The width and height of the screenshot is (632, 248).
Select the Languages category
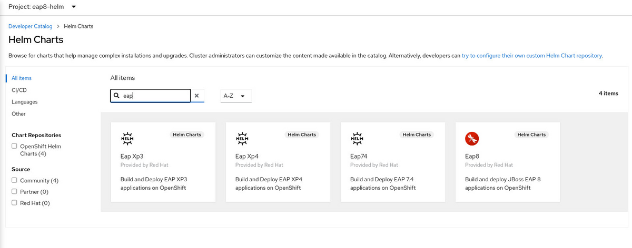click(24, 102)
